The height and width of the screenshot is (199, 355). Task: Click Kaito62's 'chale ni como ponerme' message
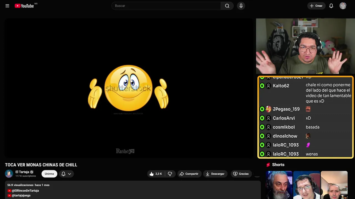tap(328, 93)
